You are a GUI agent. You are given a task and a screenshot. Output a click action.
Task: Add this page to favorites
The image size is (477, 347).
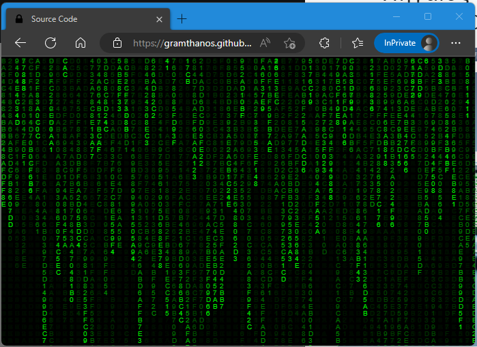(x=289, y=43)
